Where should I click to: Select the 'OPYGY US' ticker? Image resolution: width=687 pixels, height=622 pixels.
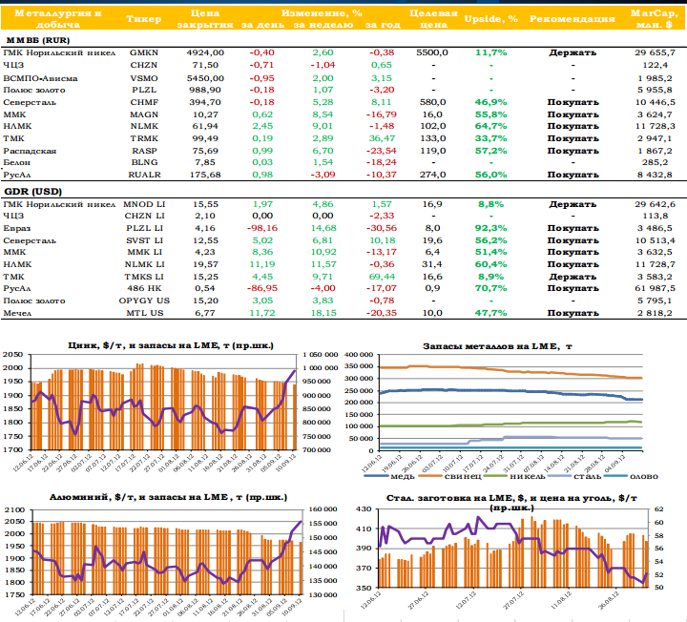(x=144, y=301)
